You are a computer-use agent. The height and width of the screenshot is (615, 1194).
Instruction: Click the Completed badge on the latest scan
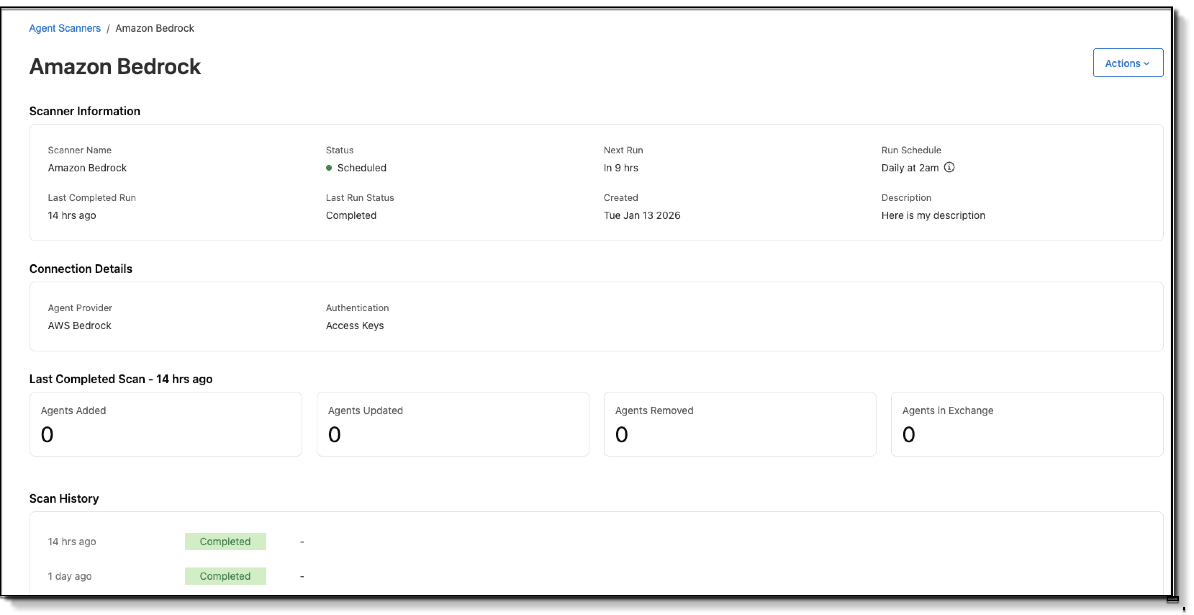click(x=225, y=541)
